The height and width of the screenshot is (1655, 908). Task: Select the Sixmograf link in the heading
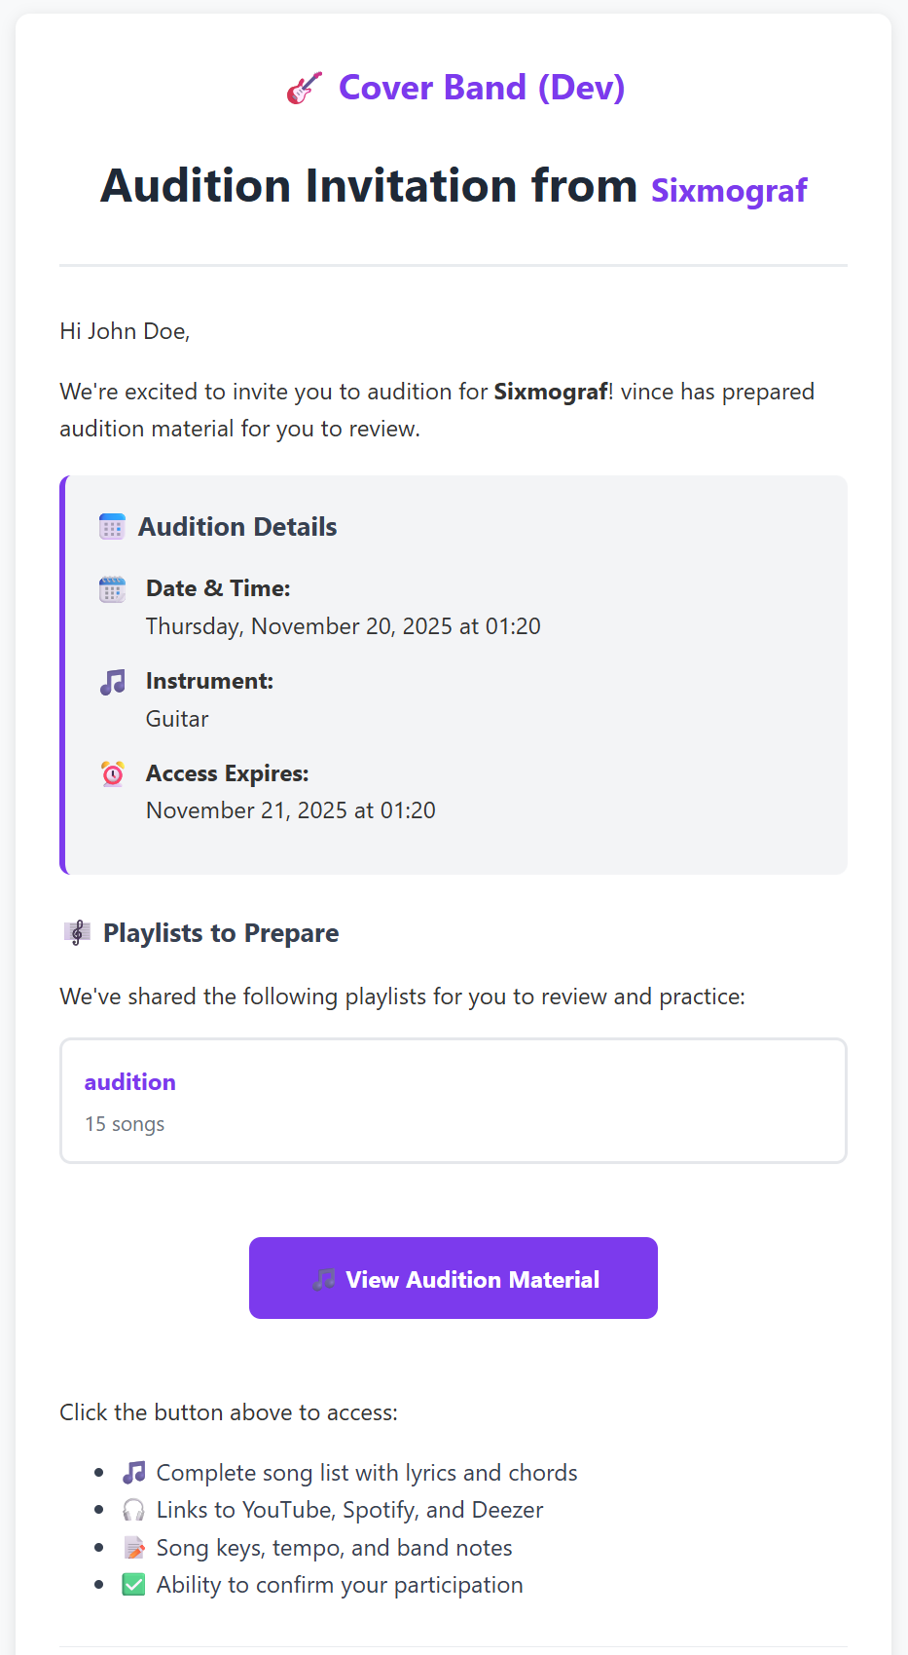[x=729, y=190]
